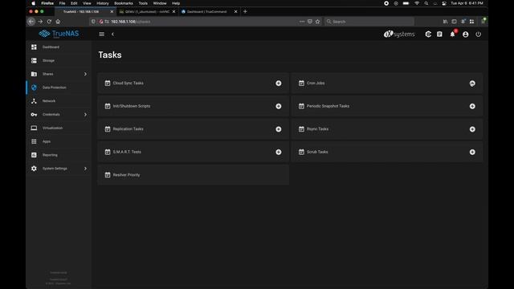514x289 pixels.
Task: Expand the Shares submenu chevron
Action: (85, 74)
